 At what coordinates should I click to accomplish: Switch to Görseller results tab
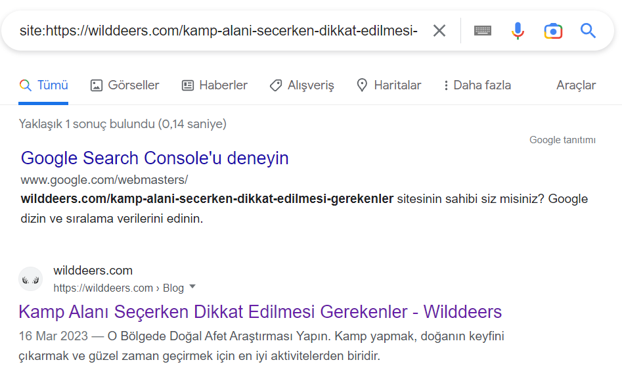click(x=125, y=85)
